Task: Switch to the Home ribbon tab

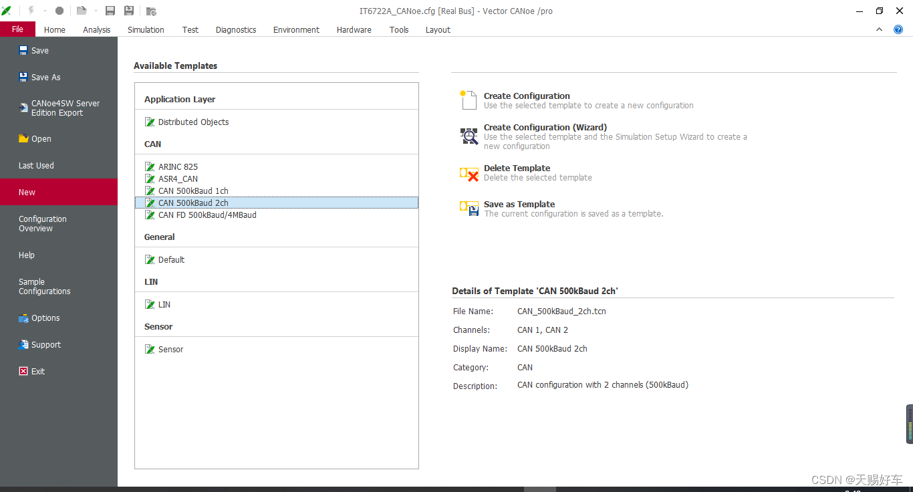Action: [x=55, y=29]
